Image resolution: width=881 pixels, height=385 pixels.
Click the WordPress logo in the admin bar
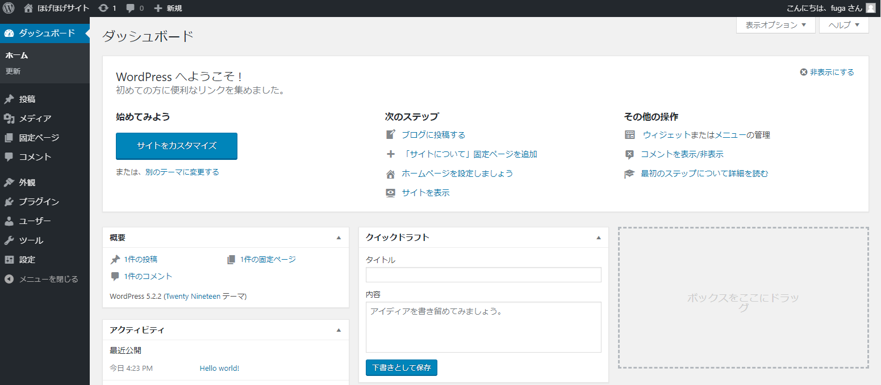[8, 8]
